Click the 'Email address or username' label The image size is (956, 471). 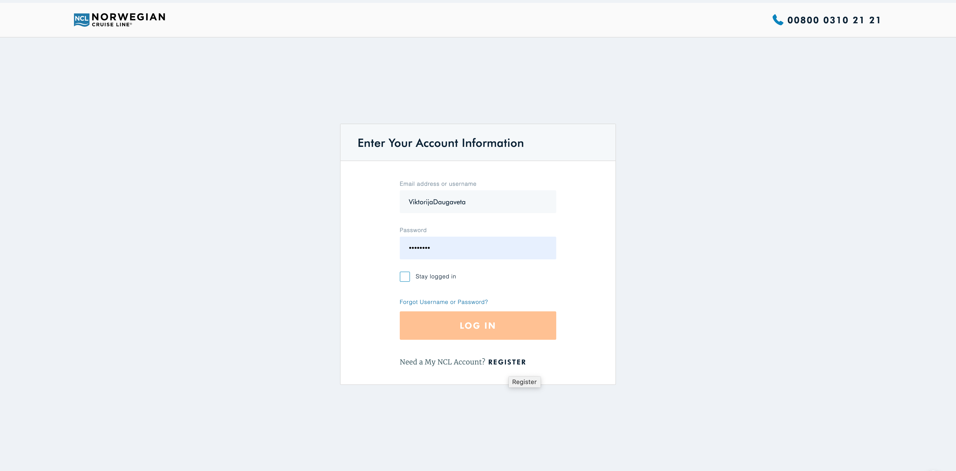438,184
